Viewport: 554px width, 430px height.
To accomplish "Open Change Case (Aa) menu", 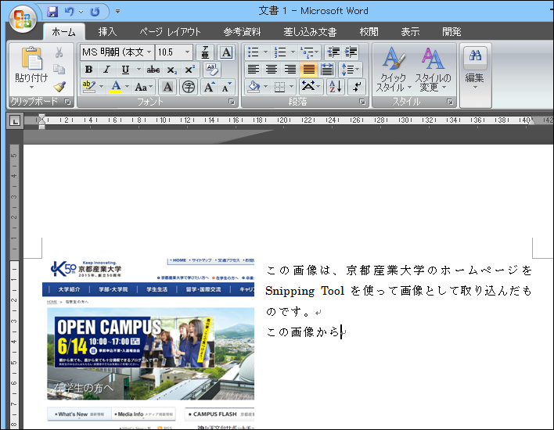I will [143, 87].
